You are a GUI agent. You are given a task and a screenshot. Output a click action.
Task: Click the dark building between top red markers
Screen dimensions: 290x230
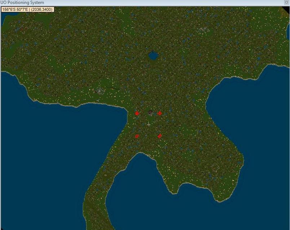point(150,112)
